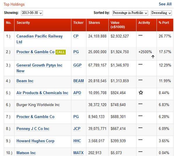Click the green CALL badge
Image resolution: width=174 pixels, height=156 pixels.
click(61, 52)
